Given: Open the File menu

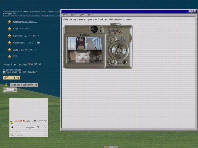Looking at the screenshot, I should click(x=65, y=15).
